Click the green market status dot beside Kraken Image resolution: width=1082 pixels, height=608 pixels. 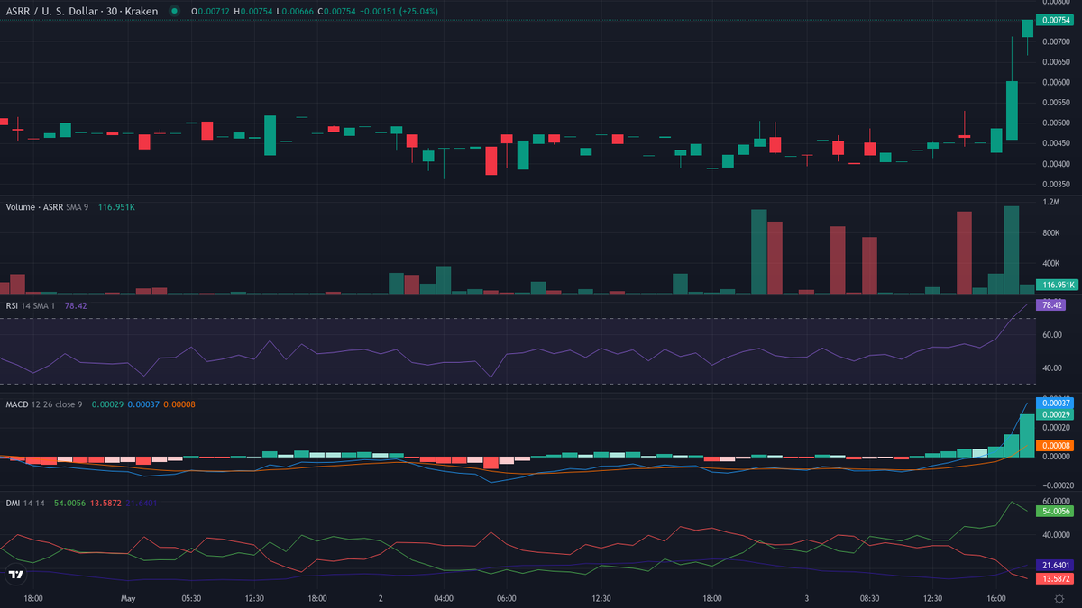pos(173,11)
